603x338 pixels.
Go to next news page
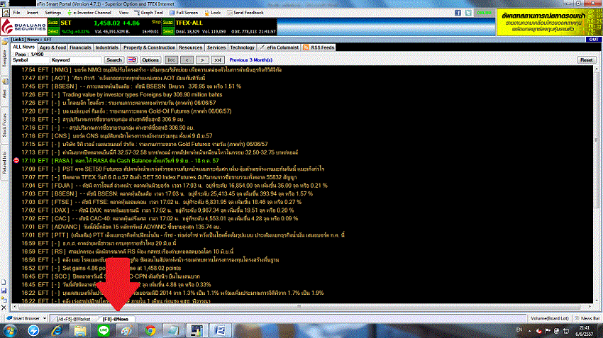pos(202,60)
